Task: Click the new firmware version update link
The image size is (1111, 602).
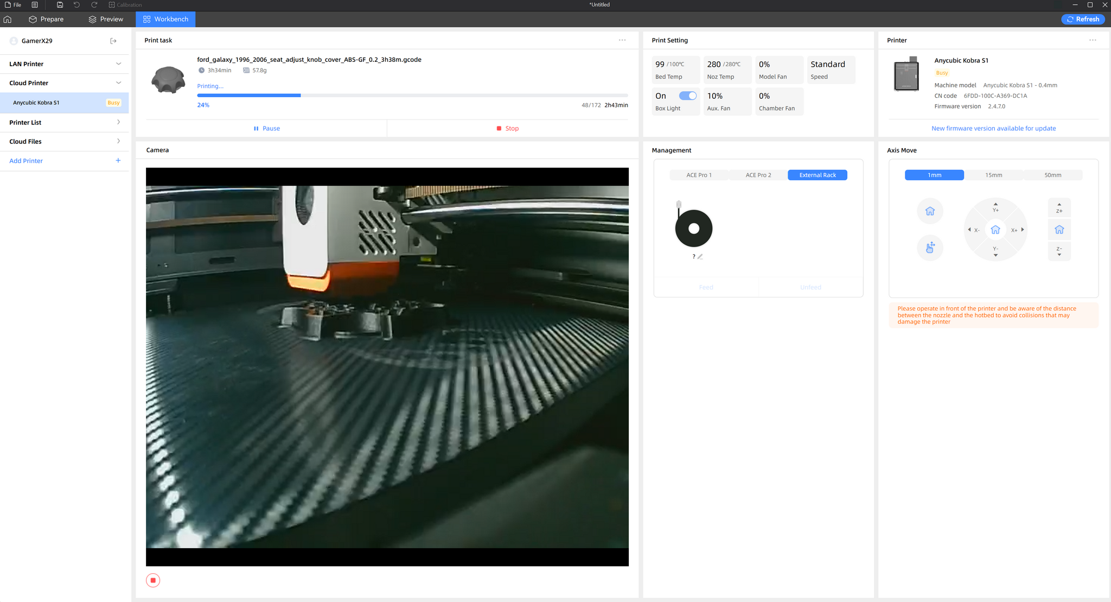Action: [x=993, y=128]
